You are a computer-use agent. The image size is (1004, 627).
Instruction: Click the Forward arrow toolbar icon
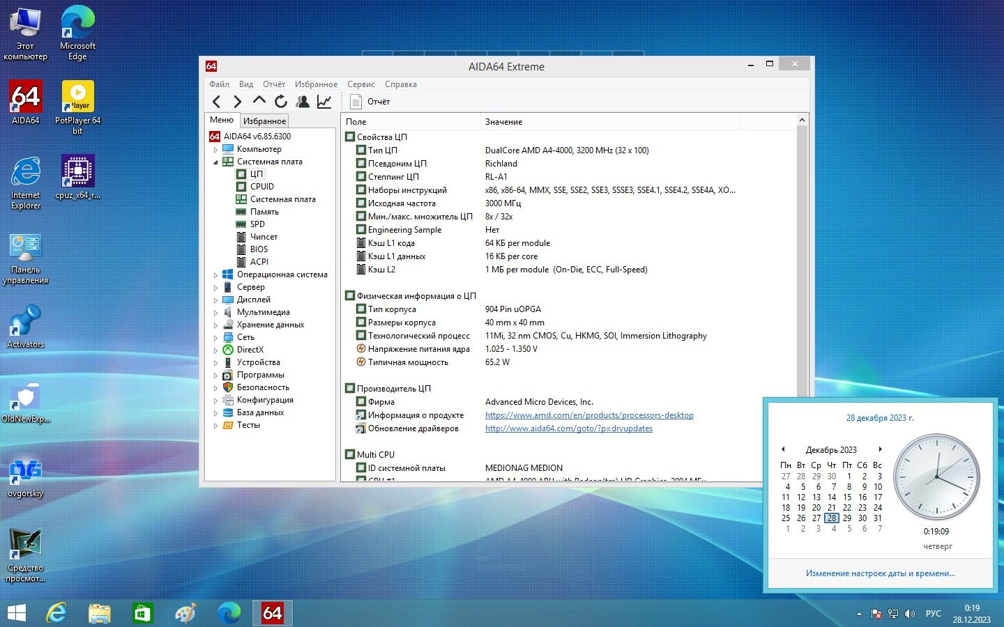click(237, 102)
